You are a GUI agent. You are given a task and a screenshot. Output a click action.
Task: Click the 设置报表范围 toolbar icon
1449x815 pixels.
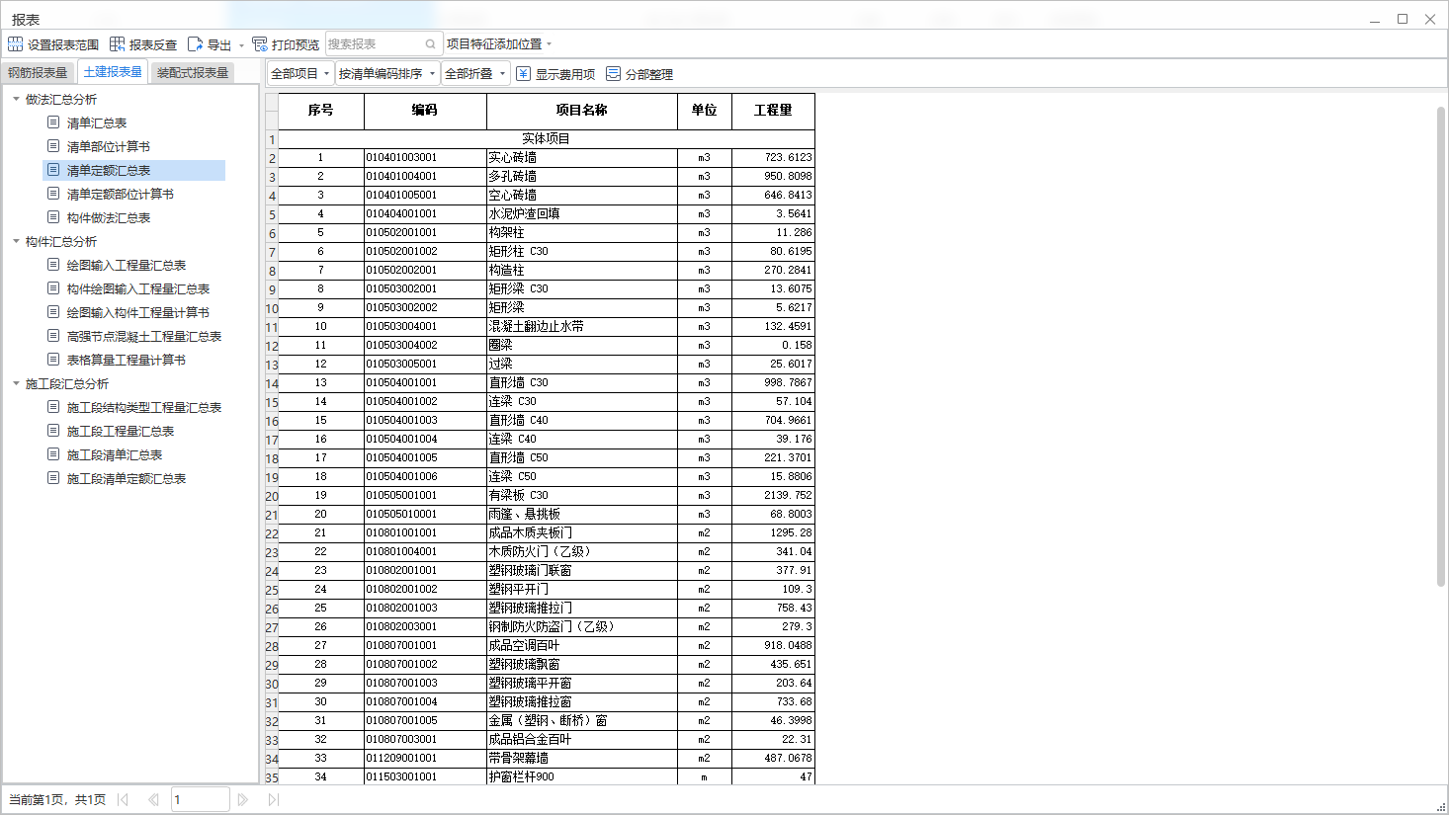15,44
